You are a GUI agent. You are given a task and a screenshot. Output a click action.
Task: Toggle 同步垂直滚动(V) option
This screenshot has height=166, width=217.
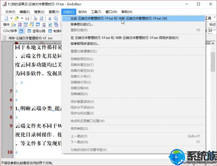point(133,102)
